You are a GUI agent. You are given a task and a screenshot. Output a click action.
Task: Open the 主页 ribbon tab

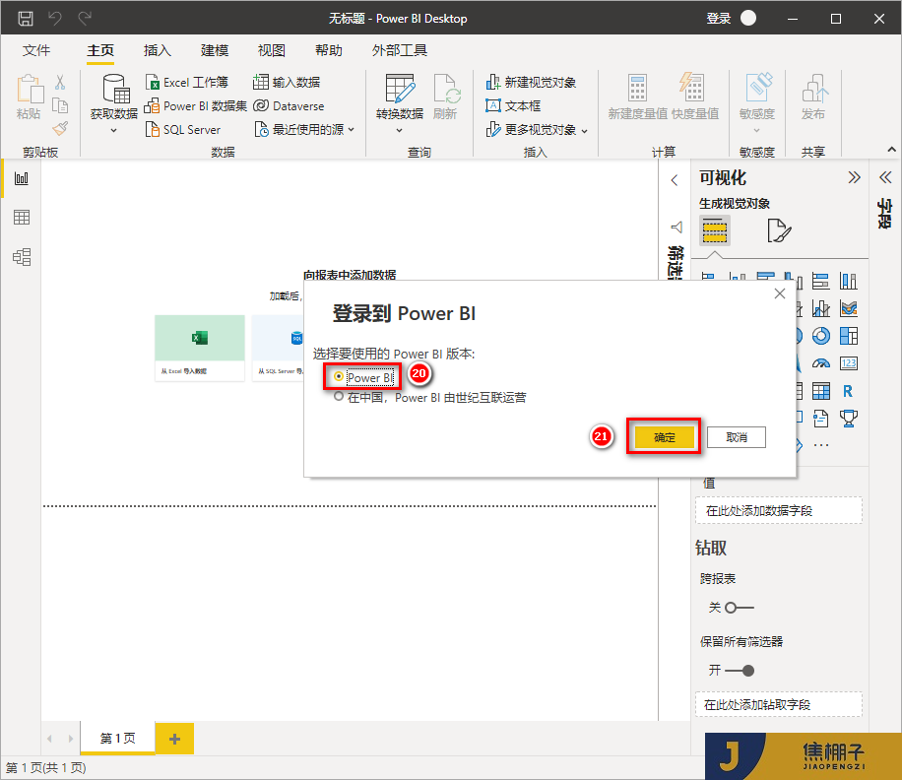point(100,50)
